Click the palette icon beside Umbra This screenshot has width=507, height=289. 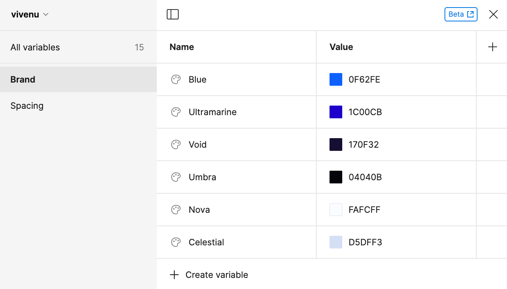pyautogui.click(x=176, y=177)
